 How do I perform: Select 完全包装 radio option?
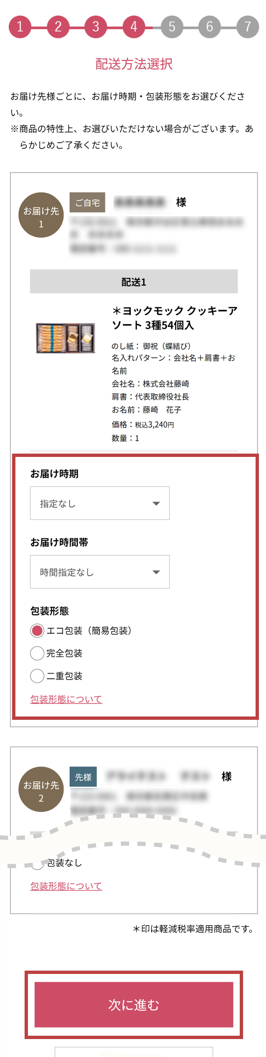37,653
